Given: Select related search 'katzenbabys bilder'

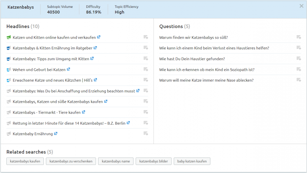Looking at the screenshot, I should pyautogui.click(x=153, y=161).
